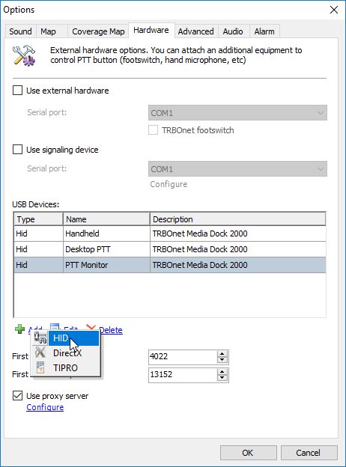The image size is (346, 467).
Task: Click the red X Delete icon
Action: point(91,327)
